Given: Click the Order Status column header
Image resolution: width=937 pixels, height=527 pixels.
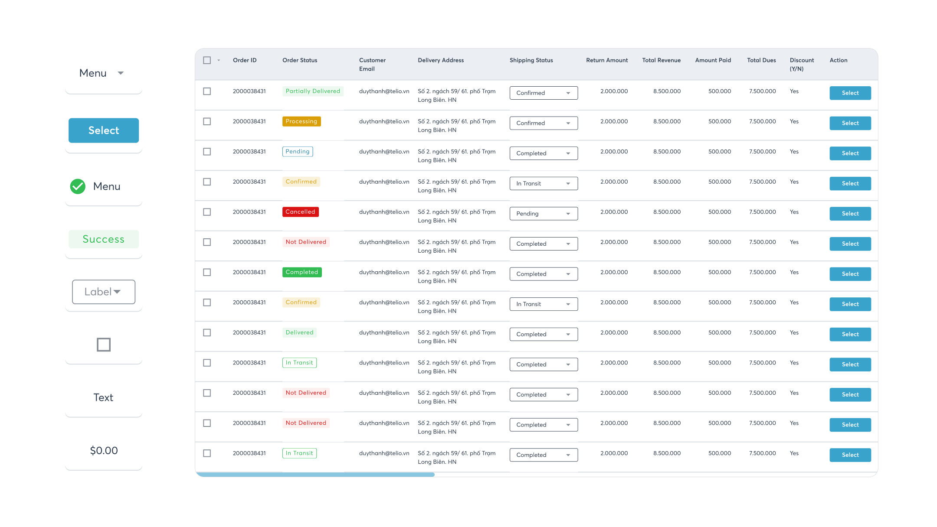Looking at the screenshot, I should [x=300, y=60].
